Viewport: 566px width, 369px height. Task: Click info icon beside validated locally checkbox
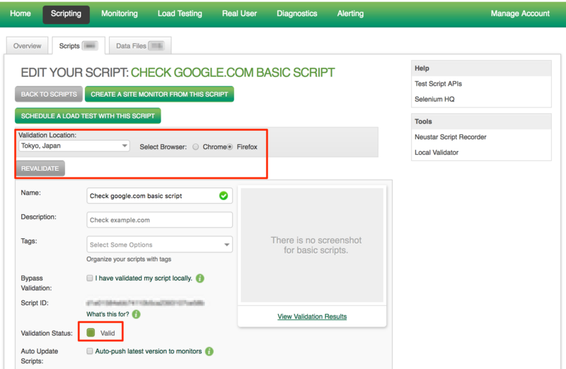200,278
